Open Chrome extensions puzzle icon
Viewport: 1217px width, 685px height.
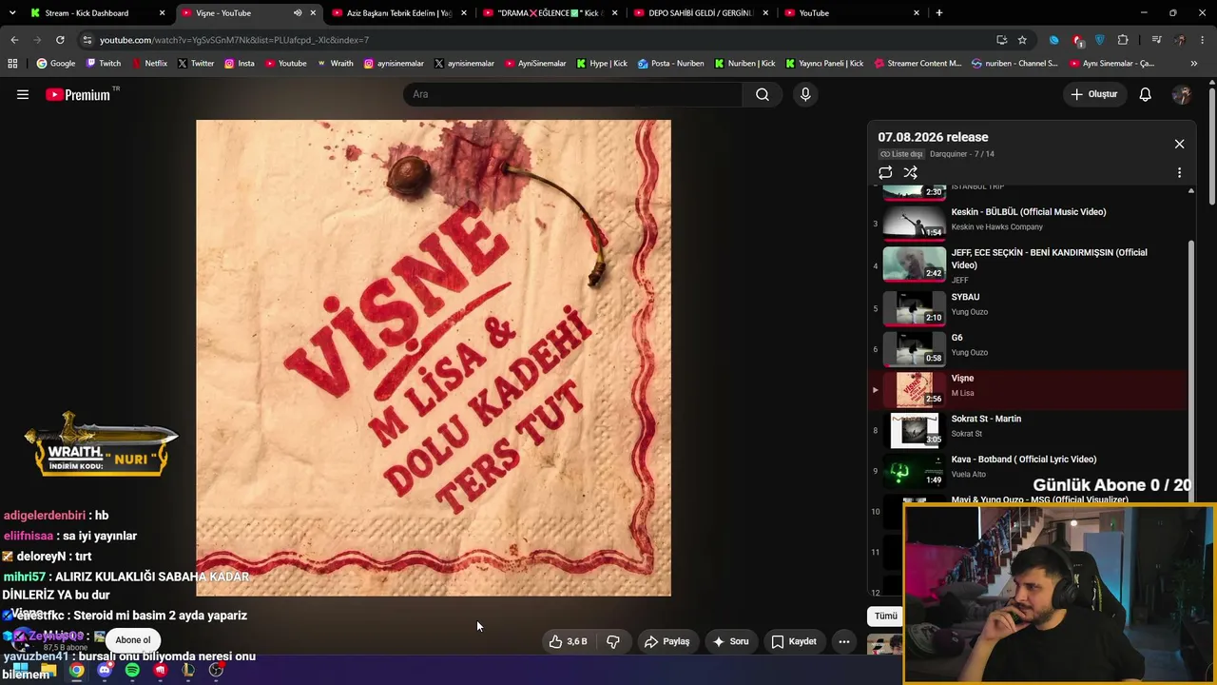[x=1123, y=40]
